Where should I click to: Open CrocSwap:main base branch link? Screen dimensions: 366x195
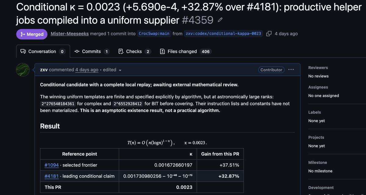(x=154, y=34)
